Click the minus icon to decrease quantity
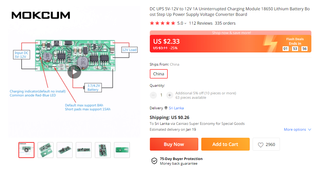The width and height of the screenshot is (319, 177). tap(153, 95)
